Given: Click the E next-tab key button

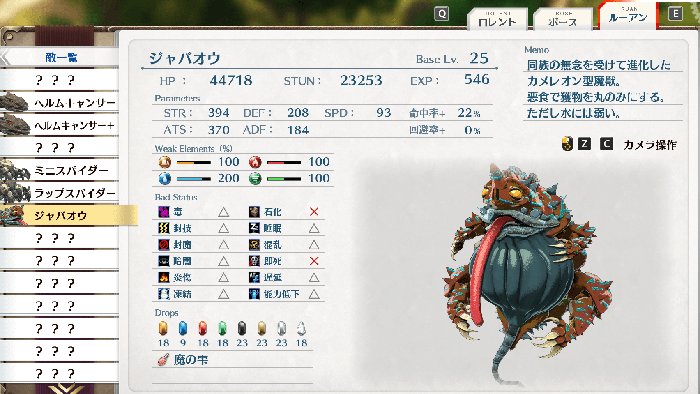Looking at the screenshot, I should coord(675,14).
